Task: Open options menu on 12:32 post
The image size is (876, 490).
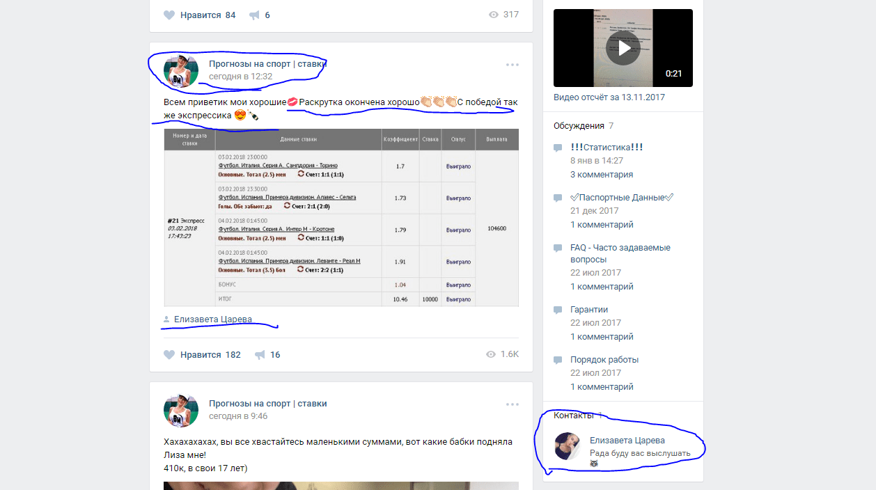Action: click(513, 65)
